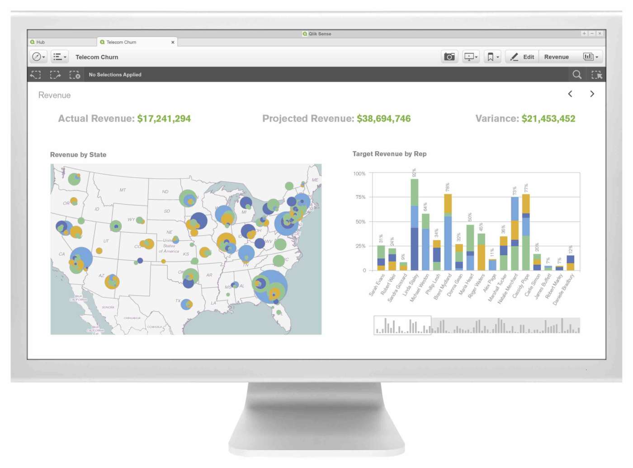Take a snapshot with the camera icon
Screen dimensions: 633x468
[x=449, y=57]
